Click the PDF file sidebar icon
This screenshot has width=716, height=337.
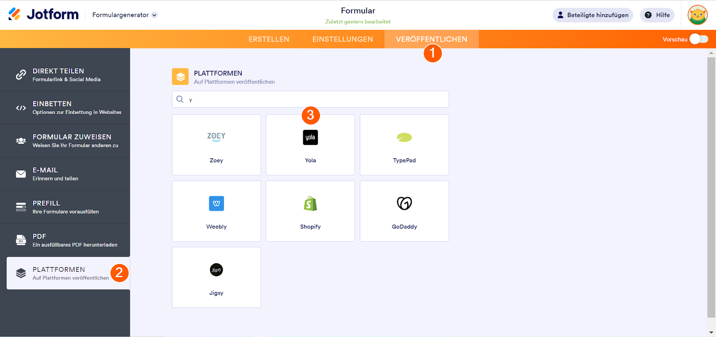[21, 240]
